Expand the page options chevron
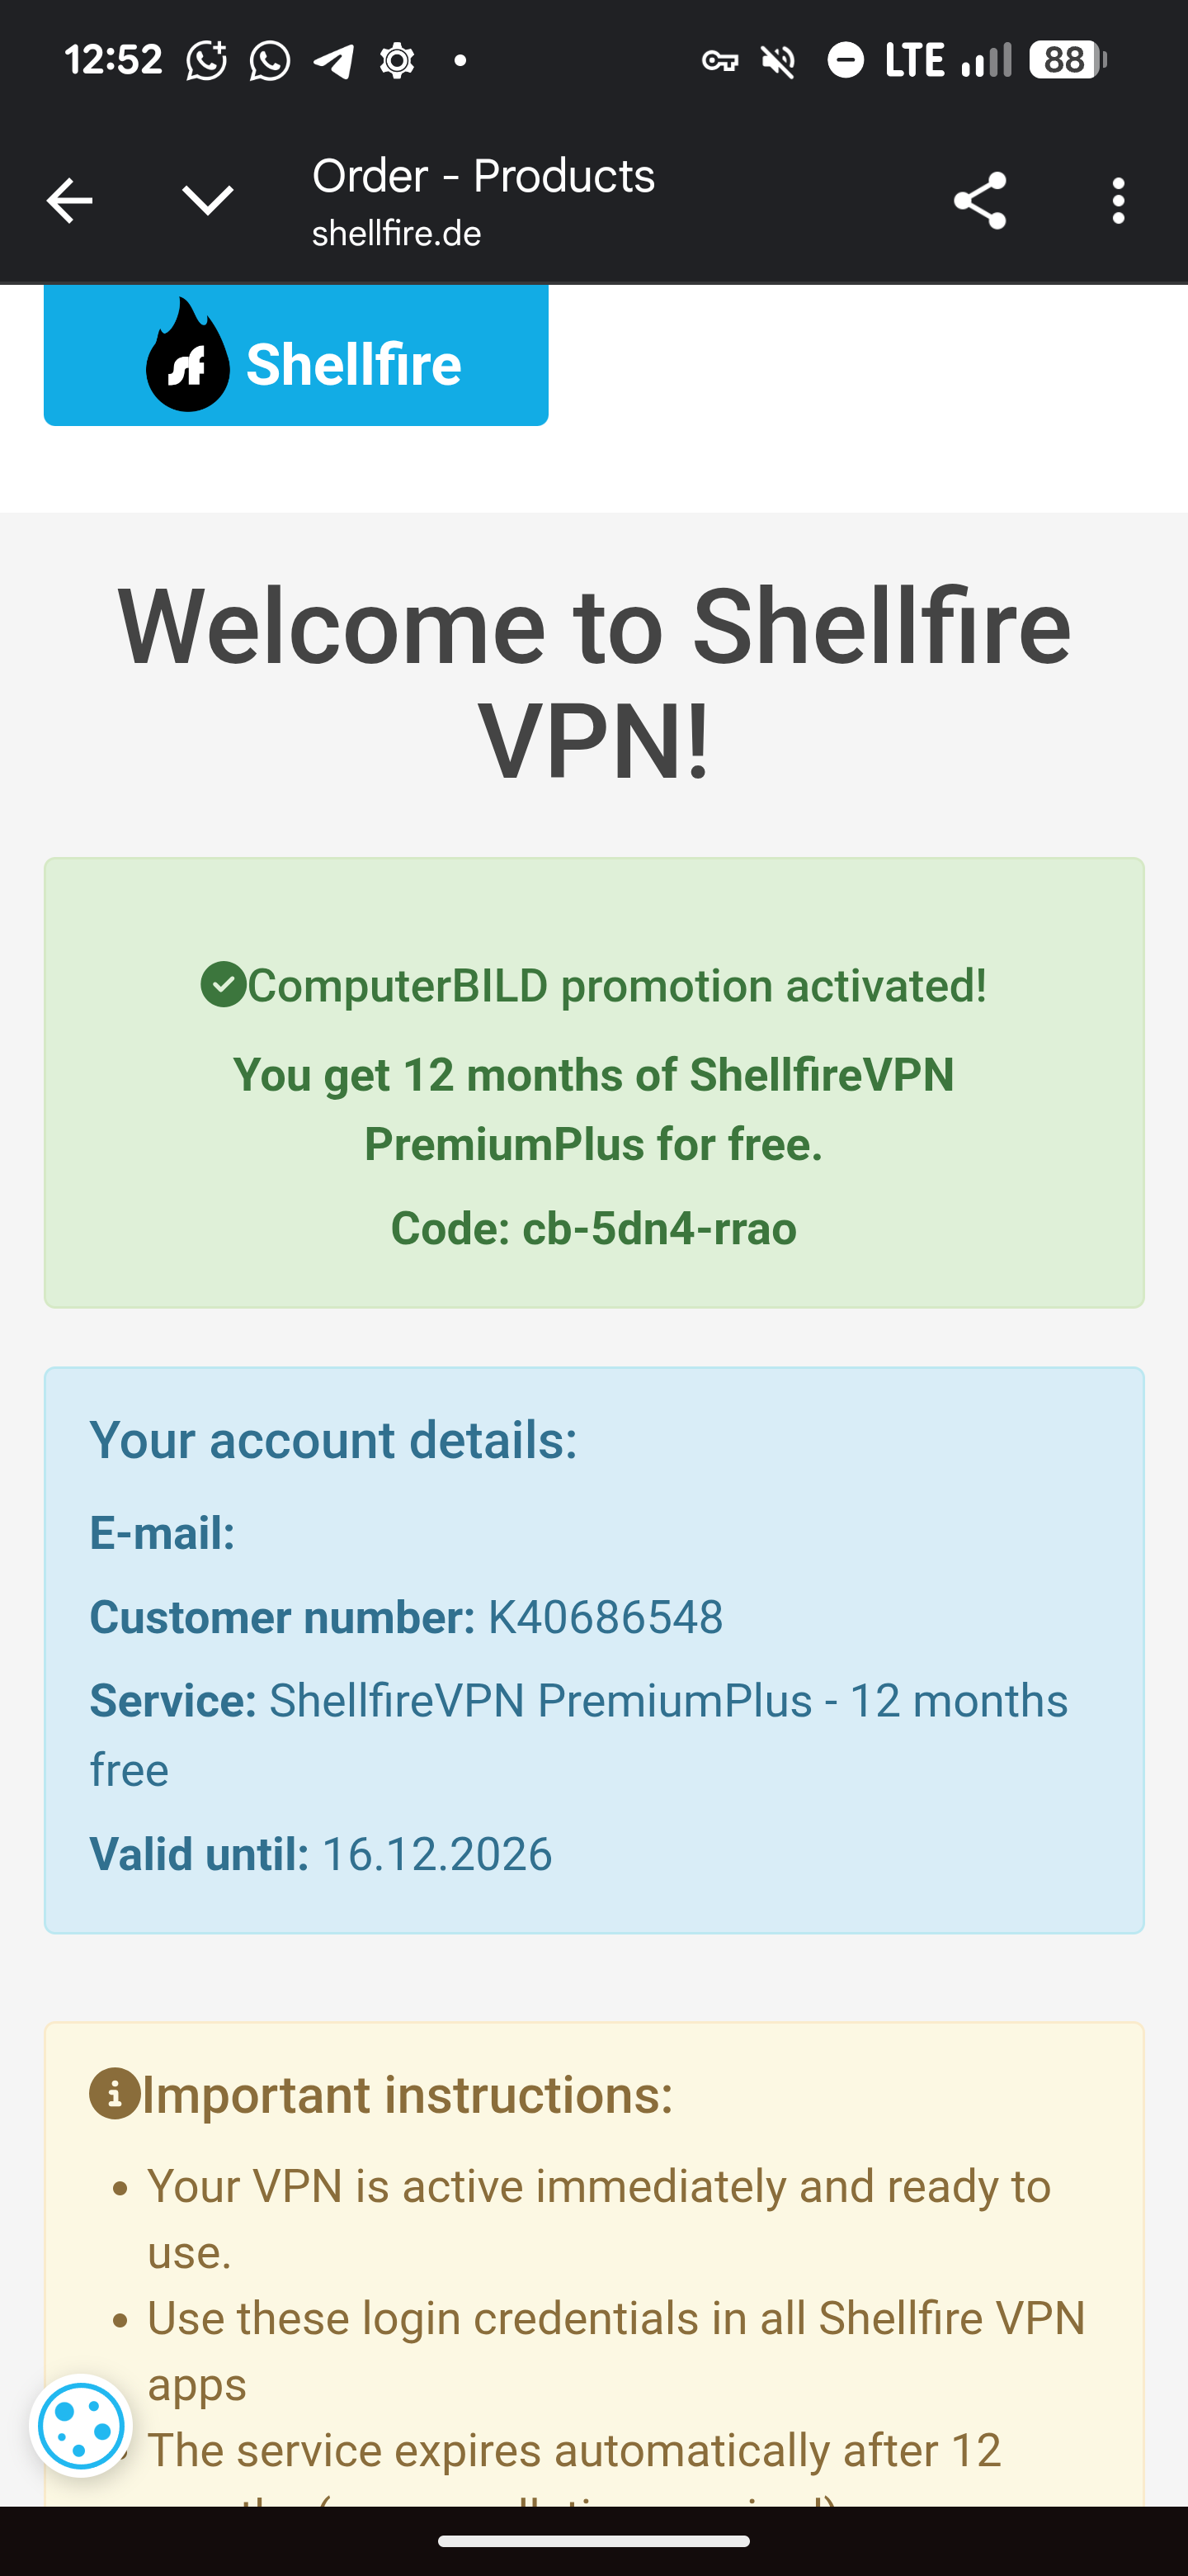Image resolution: width=1188 pixels, height=2576 pixels. click(208, 201)
